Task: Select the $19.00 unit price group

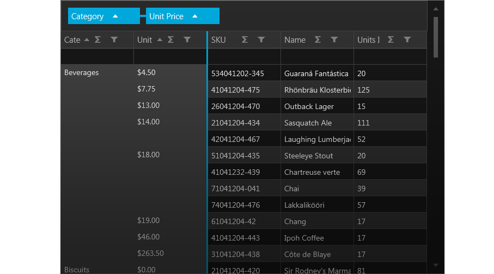Action: tap(170, 220)
